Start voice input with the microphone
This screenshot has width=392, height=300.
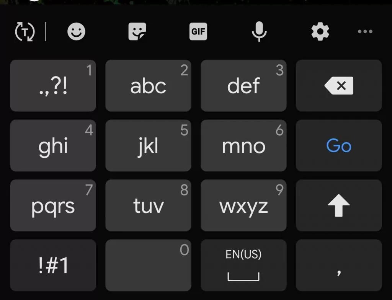(259, 31)
